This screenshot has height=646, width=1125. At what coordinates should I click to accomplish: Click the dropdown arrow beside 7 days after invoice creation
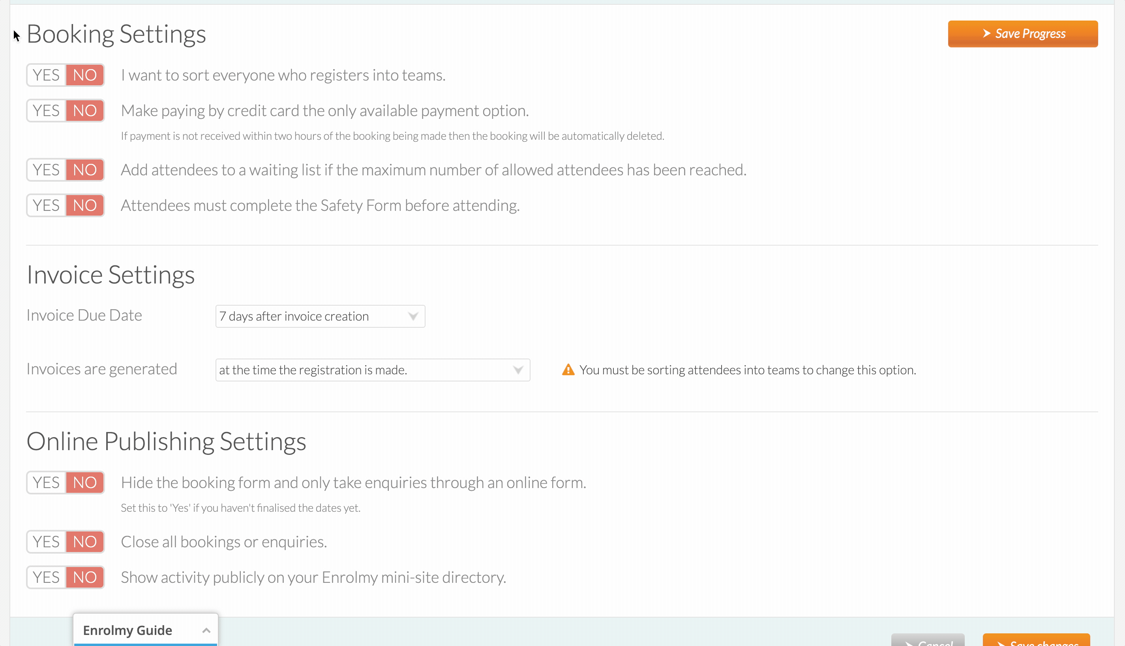click(413, 316)
